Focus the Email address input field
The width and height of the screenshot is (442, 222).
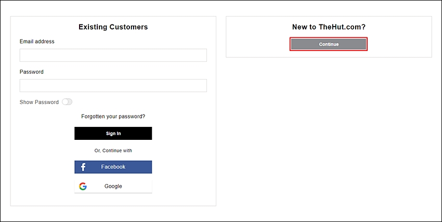(x=113, y=55)
